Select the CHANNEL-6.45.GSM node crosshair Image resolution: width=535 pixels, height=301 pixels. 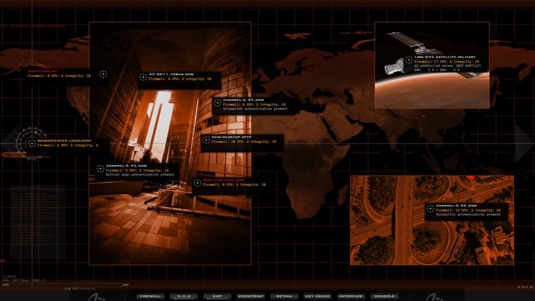217,102
